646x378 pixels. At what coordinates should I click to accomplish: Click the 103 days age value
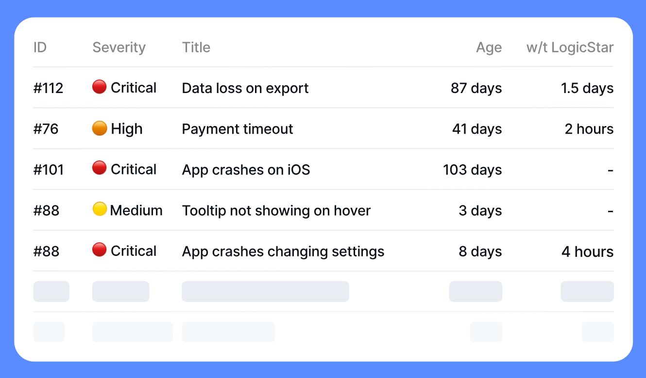(472, 170)
